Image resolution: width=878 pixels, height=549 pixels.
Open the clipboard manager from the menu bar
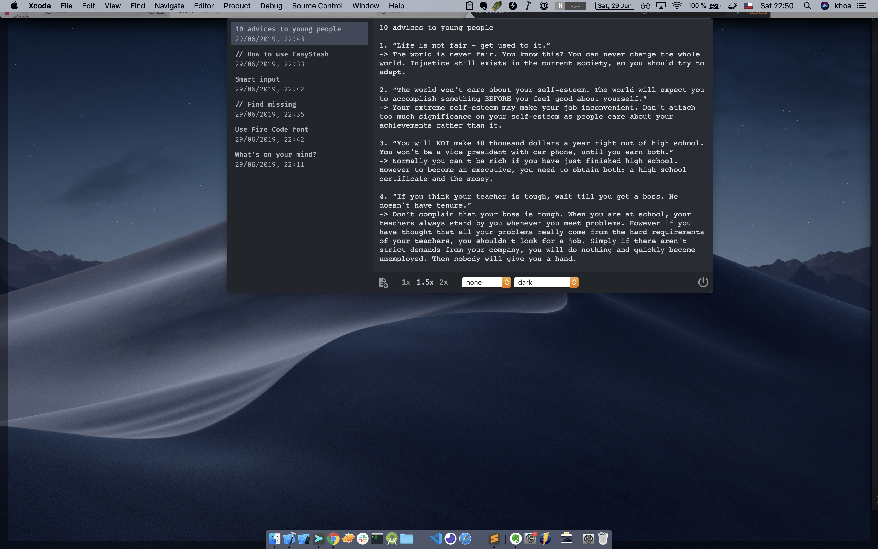(470, 5)
